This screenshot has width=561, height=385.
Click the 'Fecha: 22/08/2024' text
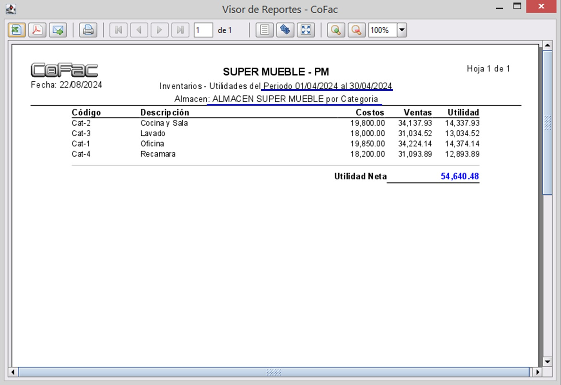click(66, 85)
